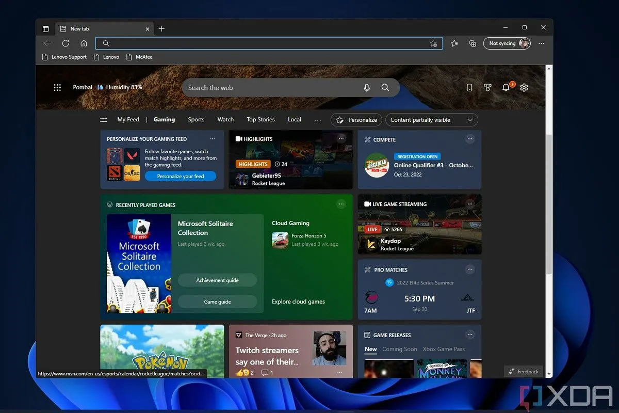Select Xbox Game Pass releases tab
The width and height of the screenshot is (619, 413).
[x=444, y=350]
